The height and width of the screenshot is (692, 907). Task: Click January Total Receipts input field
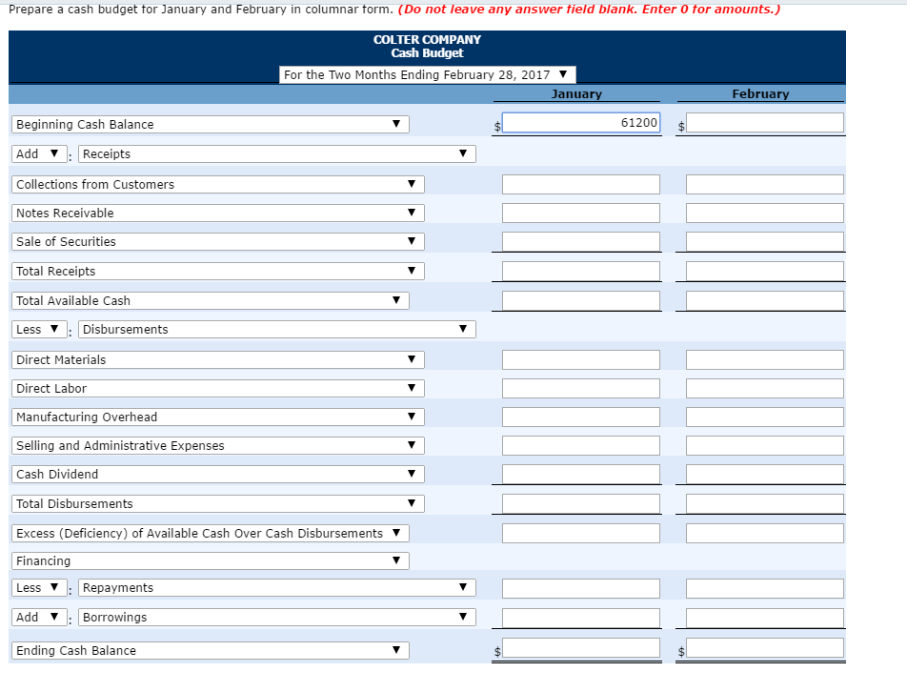(581, 272)
